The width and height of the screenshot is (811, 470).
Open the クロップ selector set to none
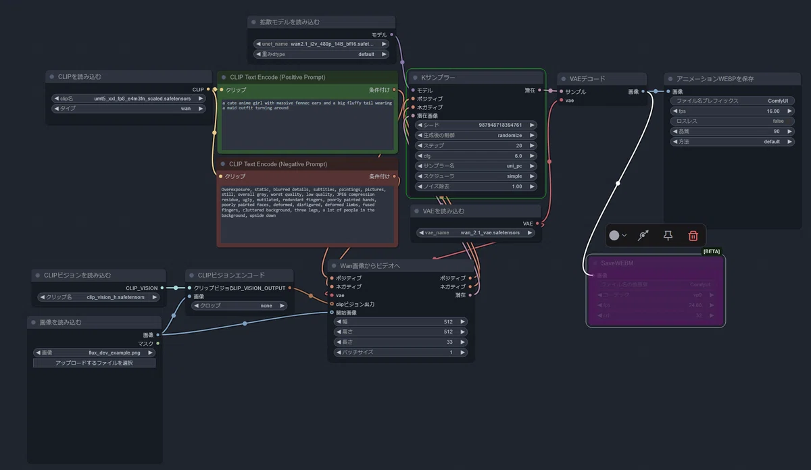tap(239, 306)
